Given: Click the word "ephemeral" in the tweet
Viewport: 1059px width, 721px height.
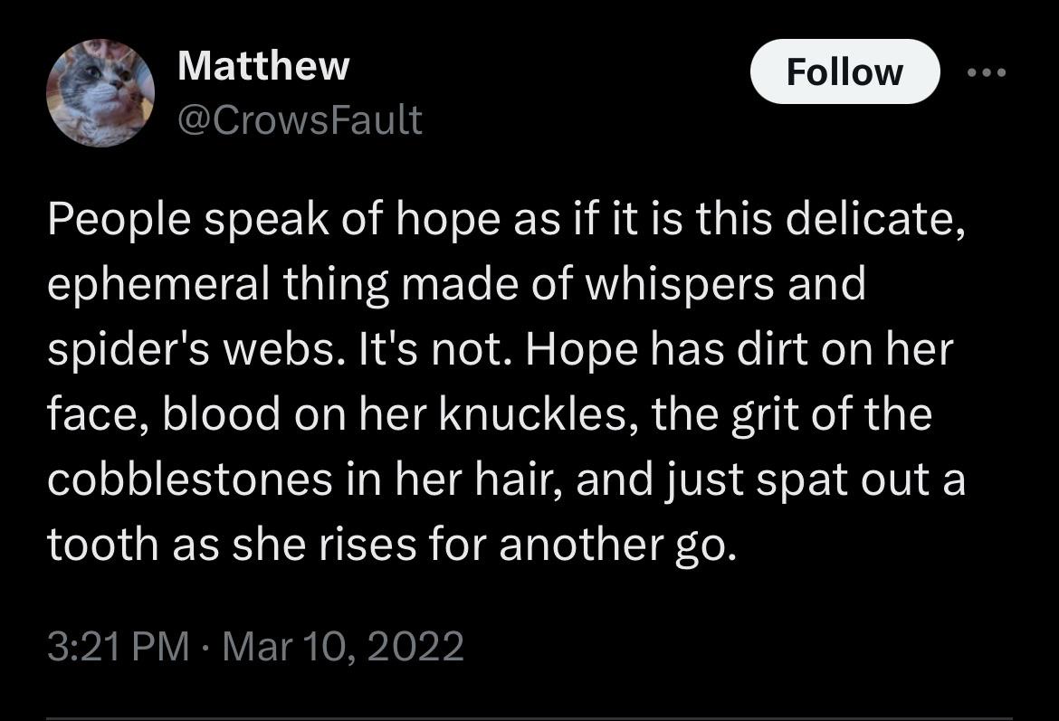Looking at the screenshot, I should 158,284.
